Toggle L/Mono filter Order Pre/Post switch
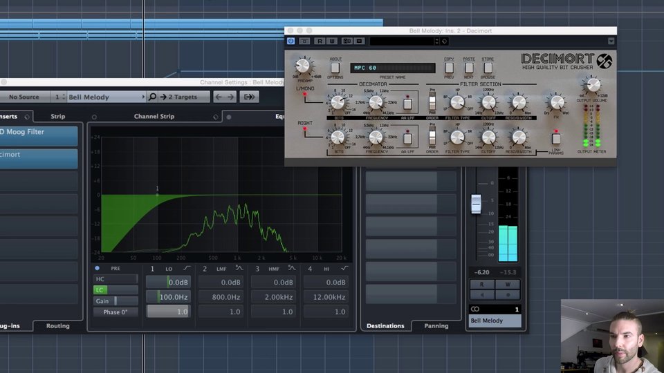Screen dimensions: 664x373 (432, 102)
